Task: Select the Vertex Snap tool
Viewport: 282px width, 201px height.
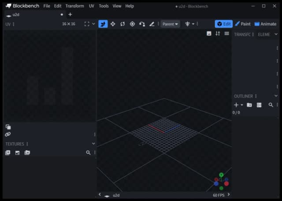Action: [142, 24]
